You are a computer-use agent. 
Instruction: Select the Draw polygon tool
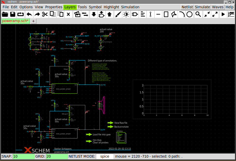click(174, 14)
